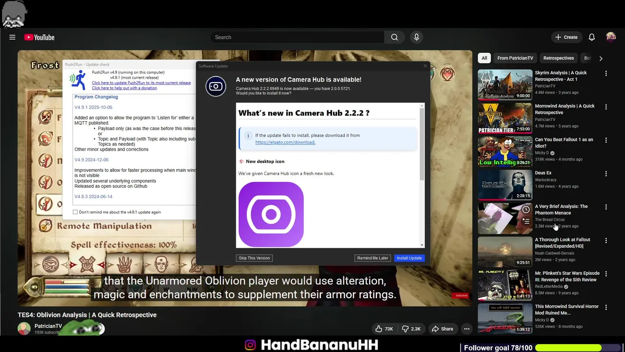Click PatricianTV channel avatar below the video
This screenshot has height=352, width=625.
[24, 329]
